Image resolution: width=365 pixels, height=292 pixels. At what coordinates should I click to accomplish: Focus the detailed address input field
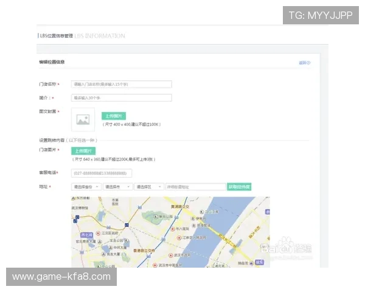pos(196,187)
